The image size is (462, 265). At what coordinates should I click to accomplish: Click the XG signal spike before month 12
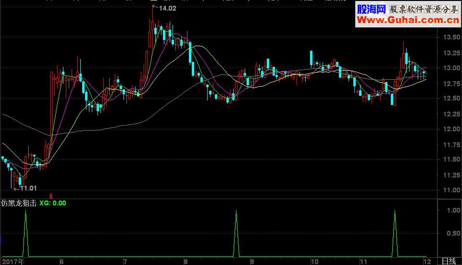click(395, 233)
